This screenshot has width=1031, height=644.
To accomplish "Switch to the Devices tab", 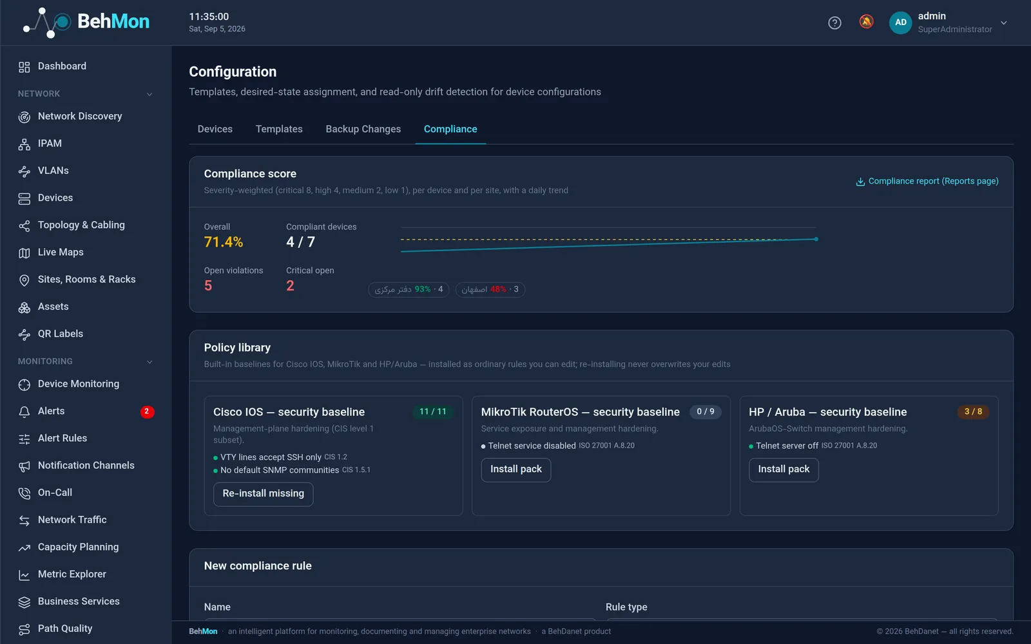I will (215, 129).
